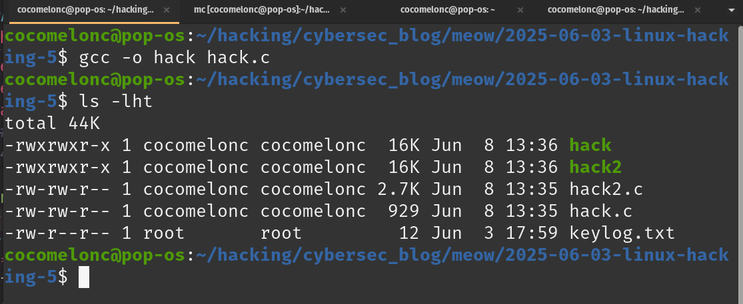Select the rightmost ~/hacking terminal tab
743x304 pixels.
pyautogui.click(x=616, y=10)
